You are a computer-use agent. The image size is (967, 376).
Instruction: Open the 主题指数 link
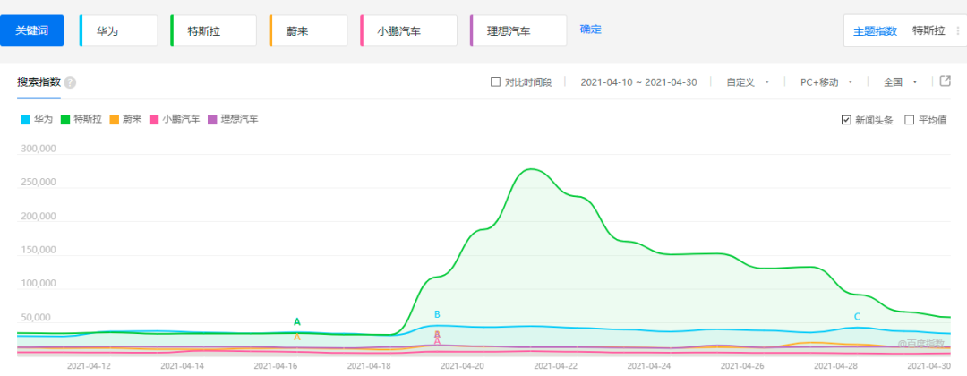875,30
